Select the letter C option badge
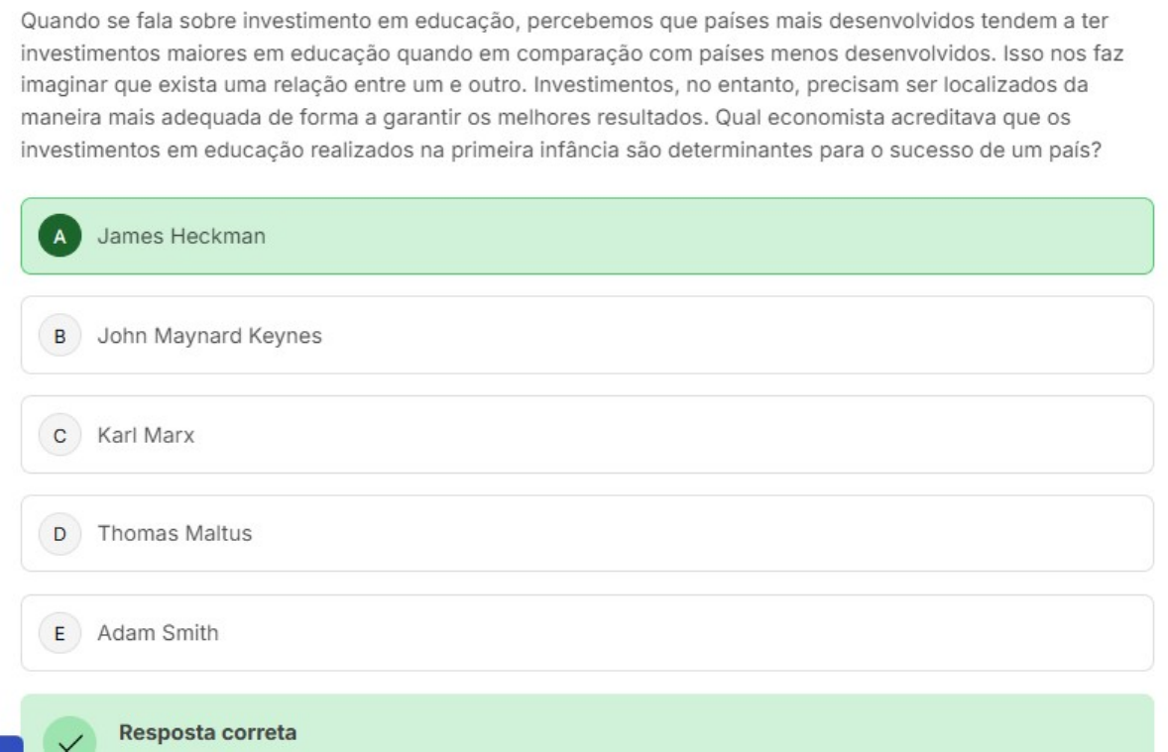The image size is (1168, 752). point(59,435)
